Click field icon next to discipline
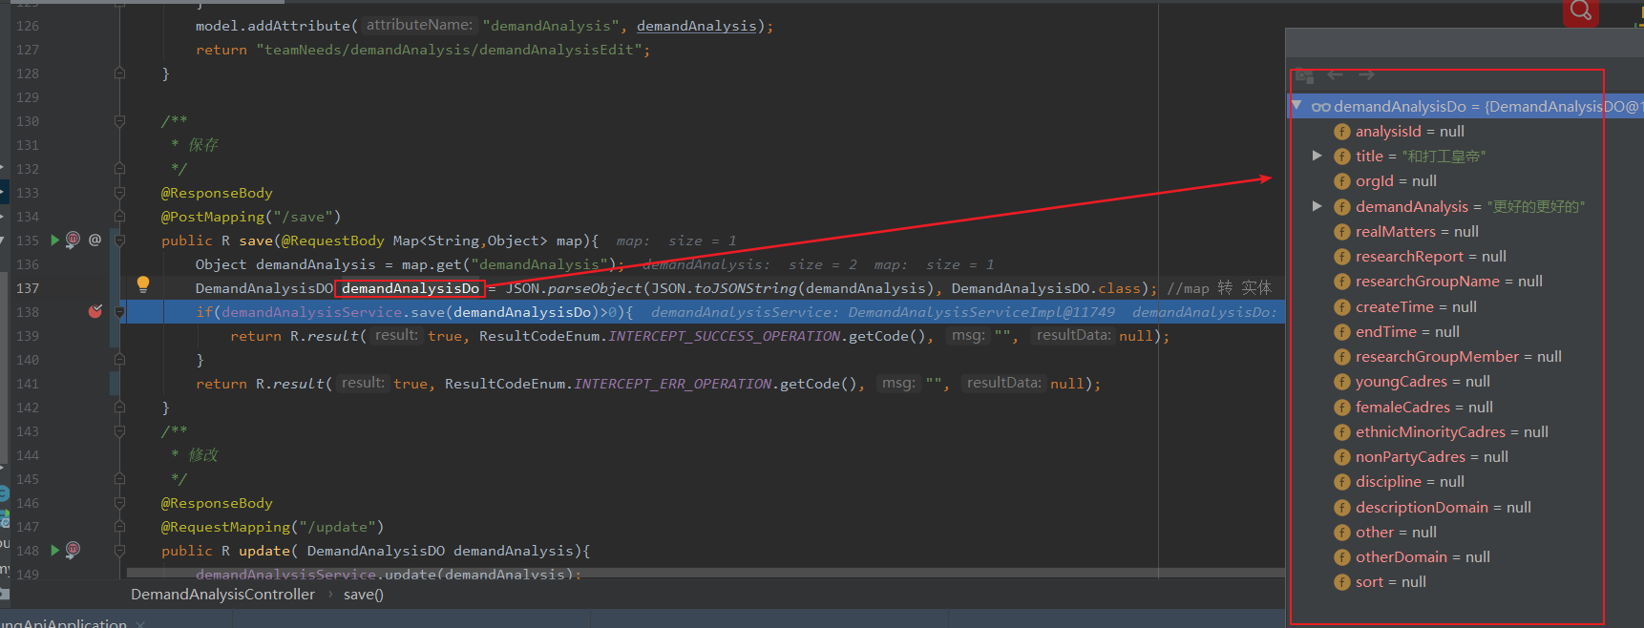Image resolution: width=1644 pixels, height=628 pixels. (x=1342, y=482)
